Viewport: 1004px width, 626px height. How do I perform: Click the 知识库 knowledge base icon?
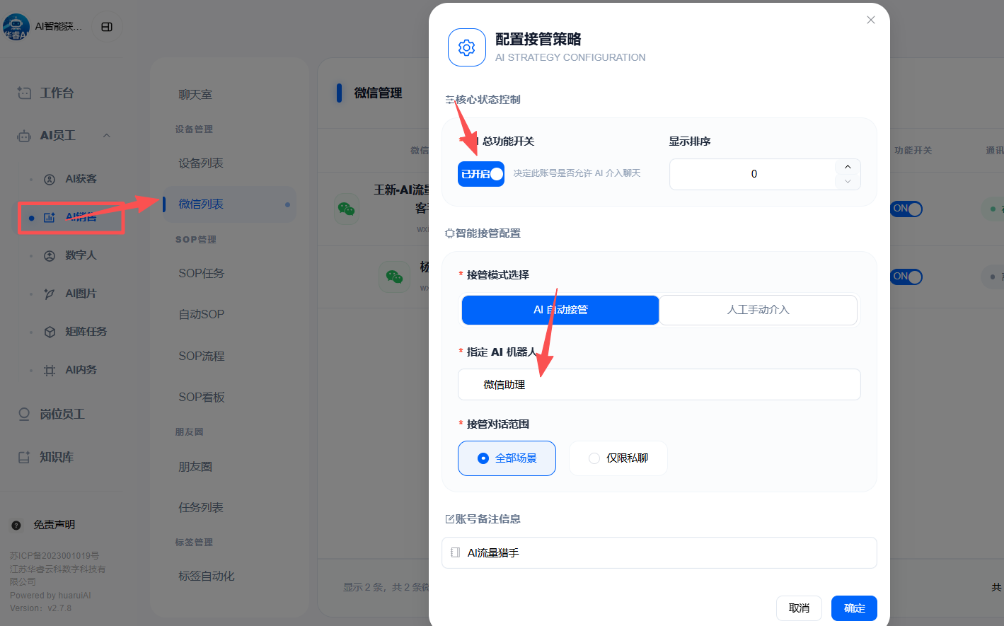pyautogui.click(x=24, y=457)
